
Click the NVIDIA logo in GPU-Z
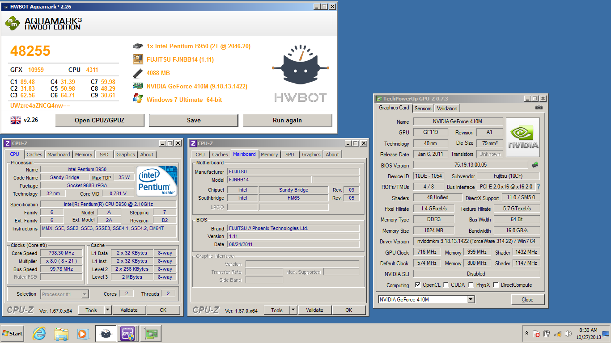pyautogui.click(x=523, y=137)
